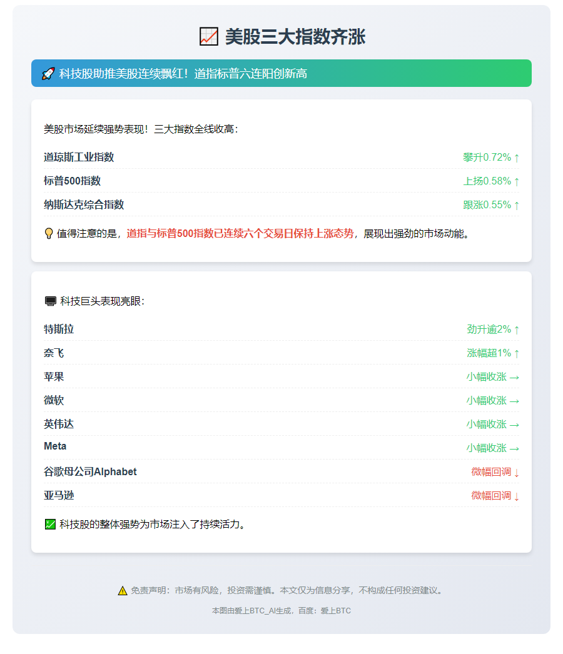563x654 pixels.
Task: Click 小幅收涨 in the 微软 row
Action: pyautogui.click(x=487, y=400)
